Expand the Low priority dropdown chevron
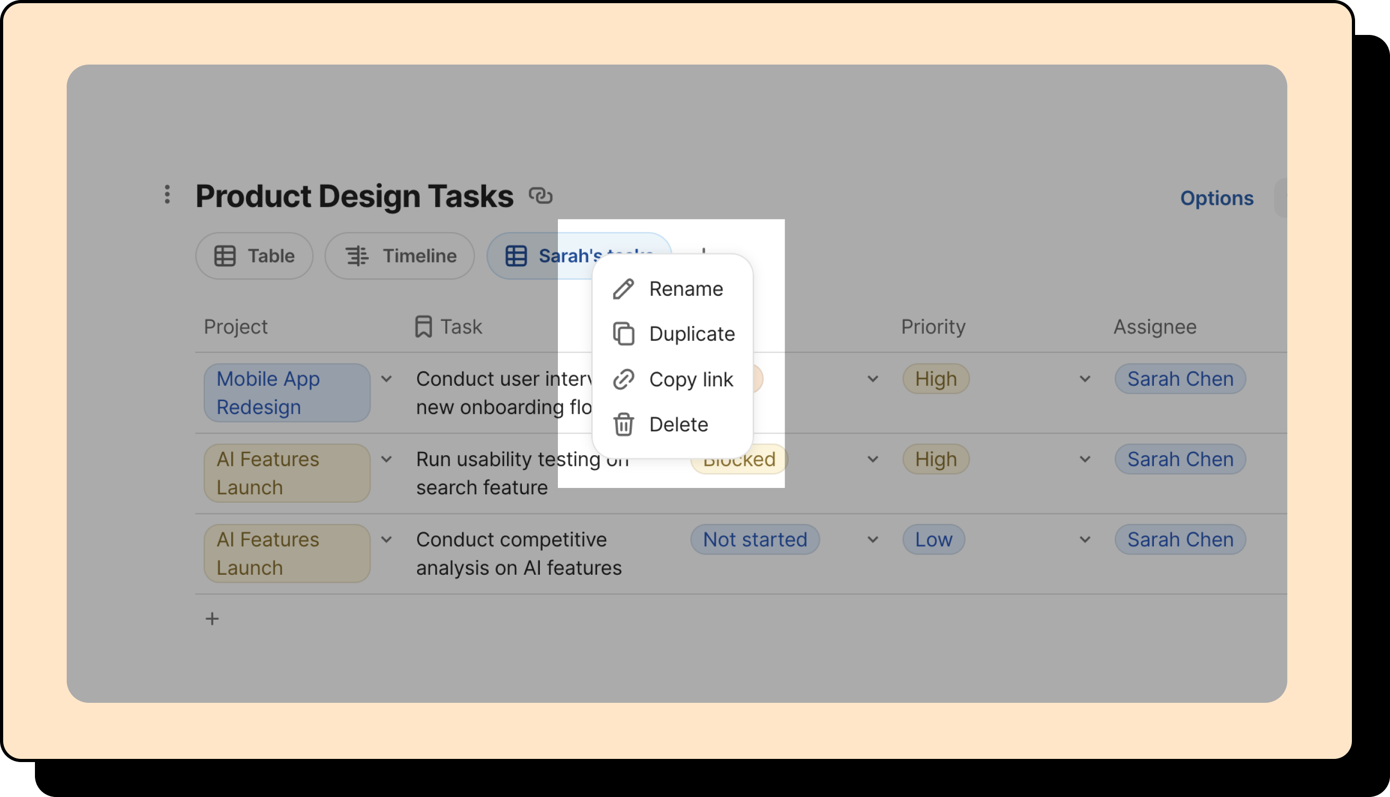Screen dimensions: 1390x797 [x=1085, y=540]
